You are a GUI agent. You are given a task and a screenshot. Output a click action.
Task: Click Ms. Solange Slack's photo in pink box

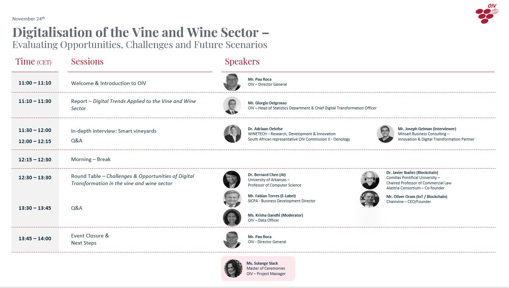tap(233, 268)
